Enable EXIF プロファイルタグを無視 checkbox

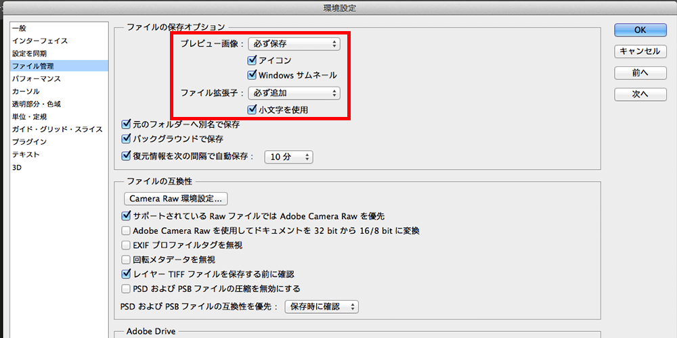click(x=126, y=245)
